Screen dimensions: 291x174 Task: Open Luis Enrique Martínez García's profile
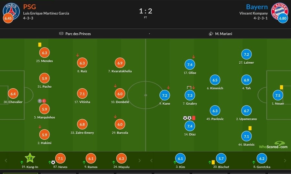46,14
